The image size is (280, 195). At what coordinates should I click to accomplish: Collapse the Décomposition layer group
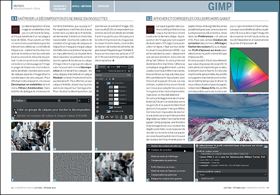pos(104,83)
